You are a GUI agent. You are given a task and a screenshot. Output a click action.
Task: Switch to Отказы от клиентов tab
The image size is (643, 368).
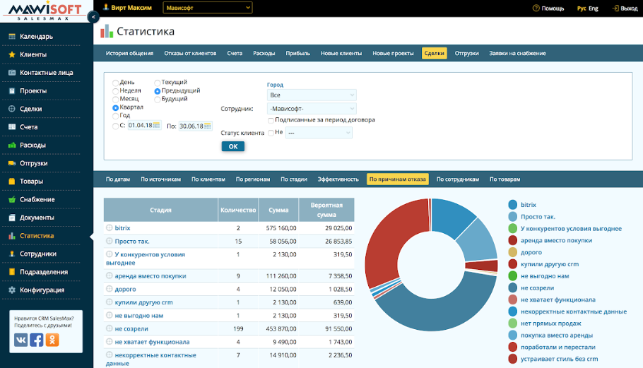[x=190, y=53]
